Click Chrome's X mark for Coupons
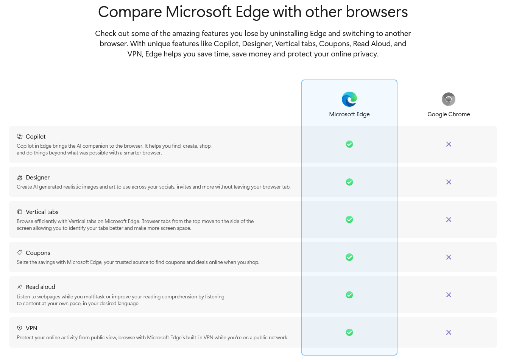This screenshot has width=505, height=362. pyautogui.click(x=449, y=257)
